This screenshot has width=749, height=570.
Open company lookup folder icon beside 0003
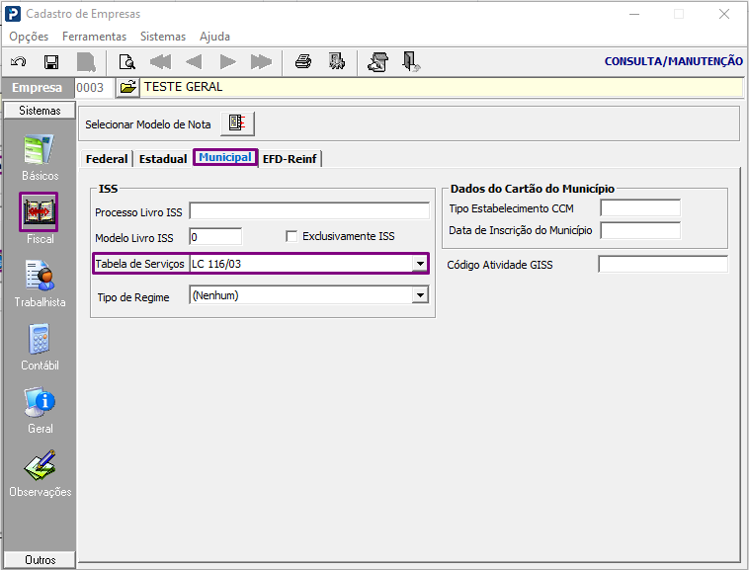[x=127, y=87]
